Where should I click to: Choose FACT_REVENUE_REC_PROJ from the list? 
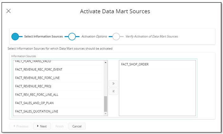(33, 86)
